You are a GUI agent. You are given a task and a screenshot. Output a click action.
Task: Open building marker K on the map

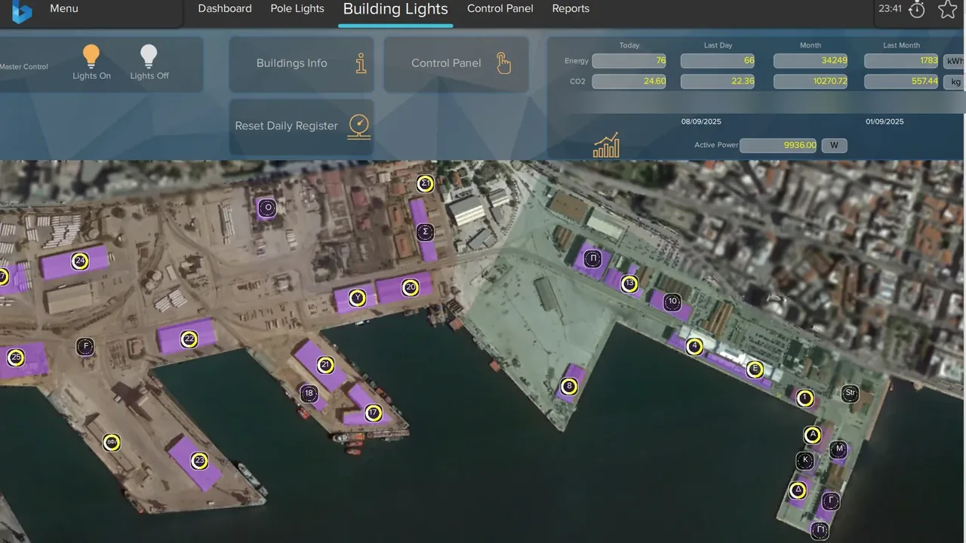pyautogui.click(x=805, y=460)
